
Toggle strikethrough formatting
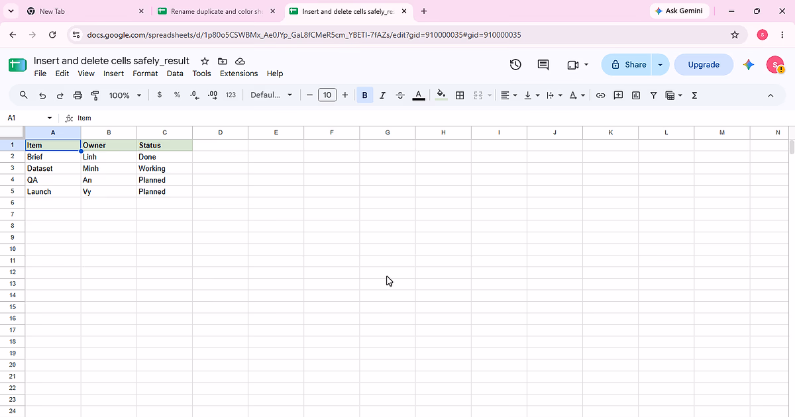click(400, 95)
